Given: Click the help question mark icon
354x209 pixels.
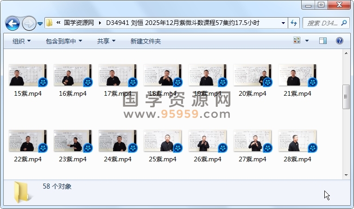Looking at the screenshot, I should (340, 41).
